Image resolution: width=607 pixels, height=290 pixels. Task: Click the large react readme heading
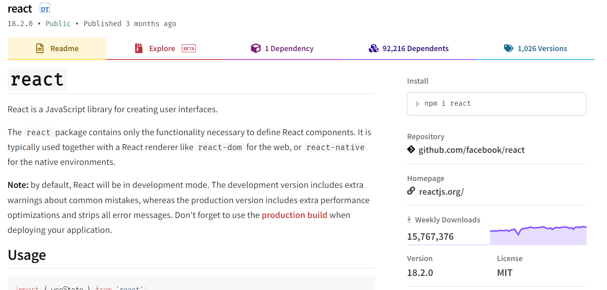point(37,79)
